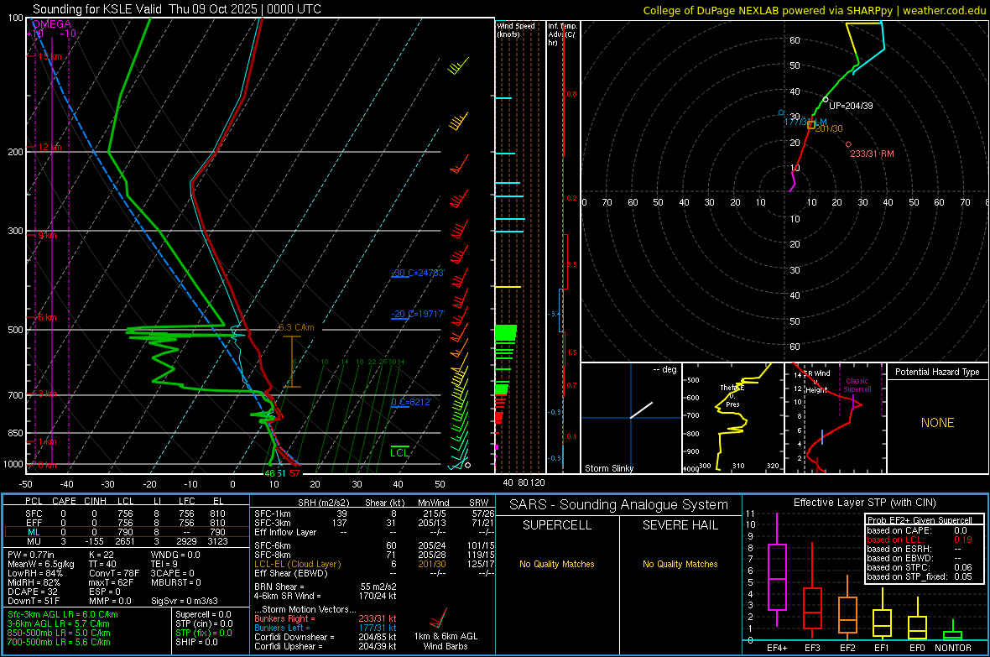The image size is (990, 657).
Task: Click the SARS - Sounding Analogue System heading
Action: tap(618, 505)
